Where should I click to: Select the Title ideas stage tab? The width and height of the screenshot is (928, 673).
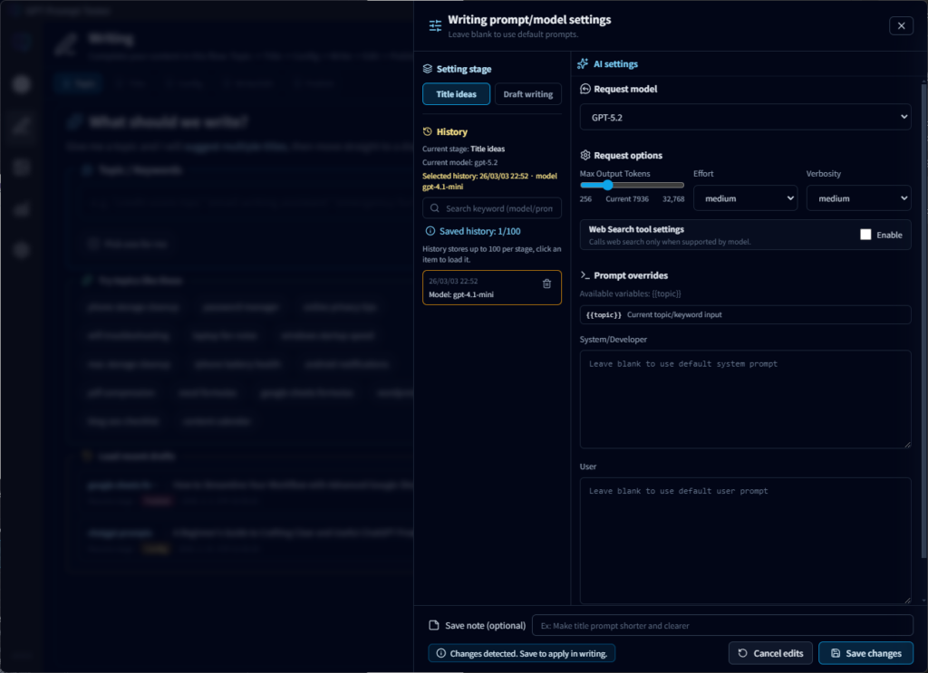[456, 93]
